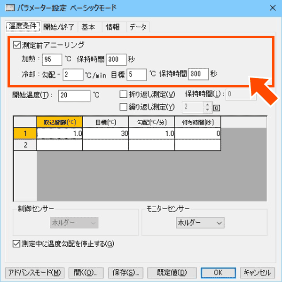Open the 情報 tab
This screenshot has height=282, width=282.
[113, 27]
